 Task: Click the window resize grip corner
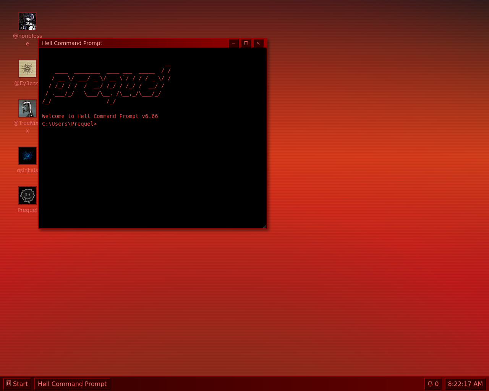(x=264, y=226)
